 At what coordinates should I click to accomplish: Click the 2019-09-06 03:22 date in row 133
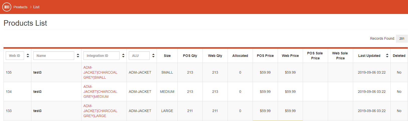372,111
